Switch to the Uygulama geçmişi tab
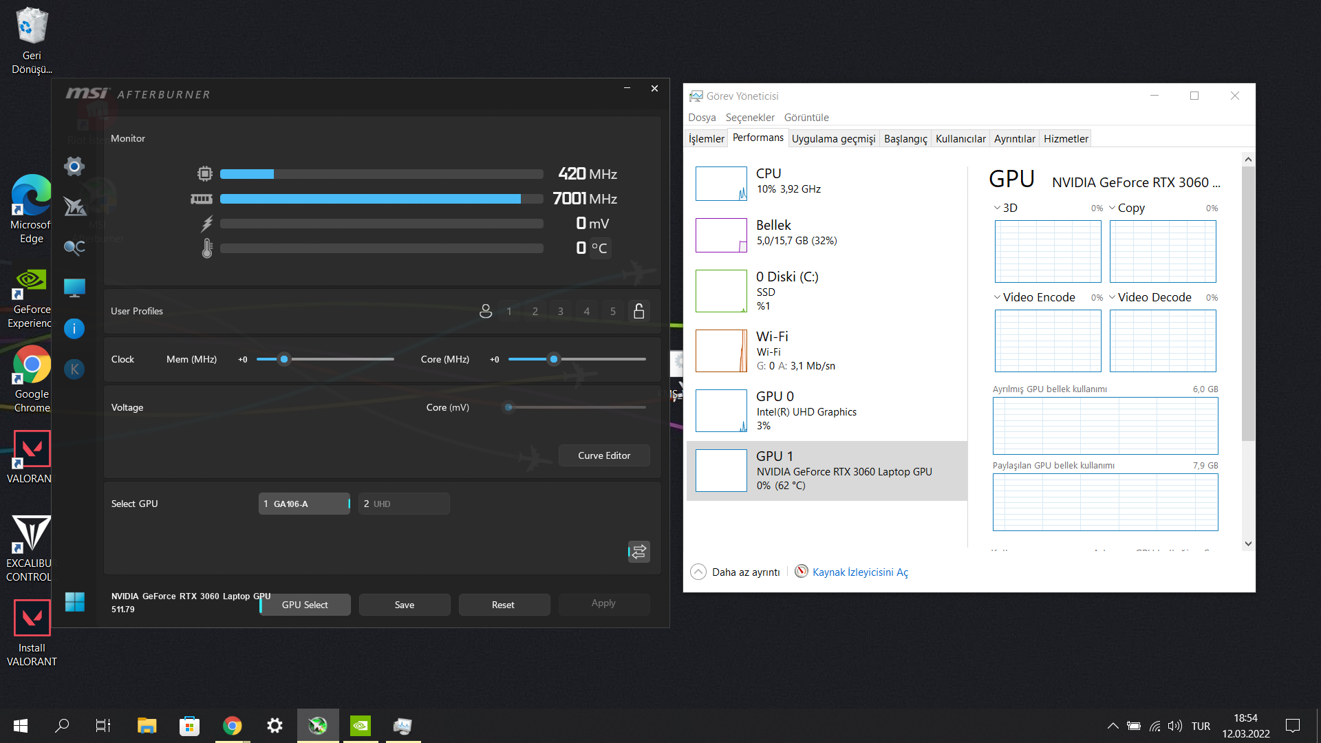 [833, 139]
